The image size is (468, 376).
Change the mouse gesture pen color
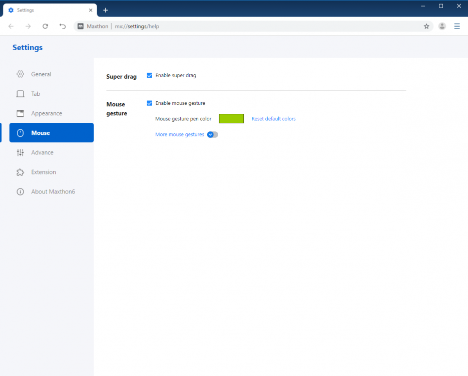pyautogui.click(x=231, y=118)
